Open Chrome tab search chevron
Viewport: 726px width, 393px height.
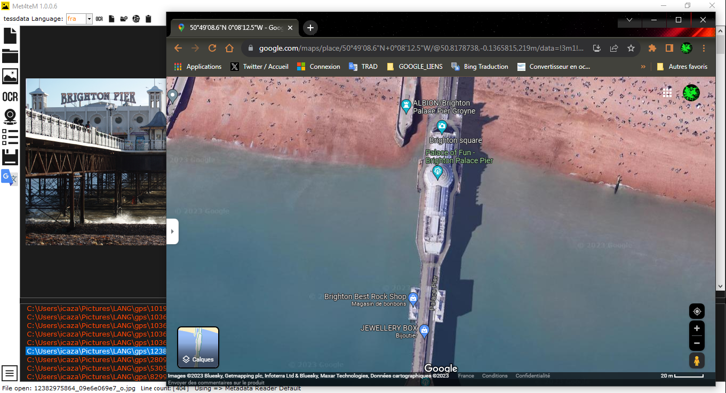click(629, 20)
